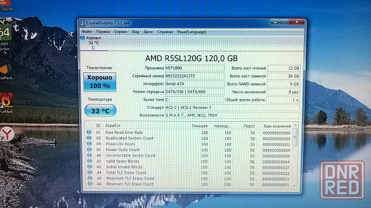The image size is (371, 208).
Task: Select the C: disk status tab
Action: click(94, 43)
